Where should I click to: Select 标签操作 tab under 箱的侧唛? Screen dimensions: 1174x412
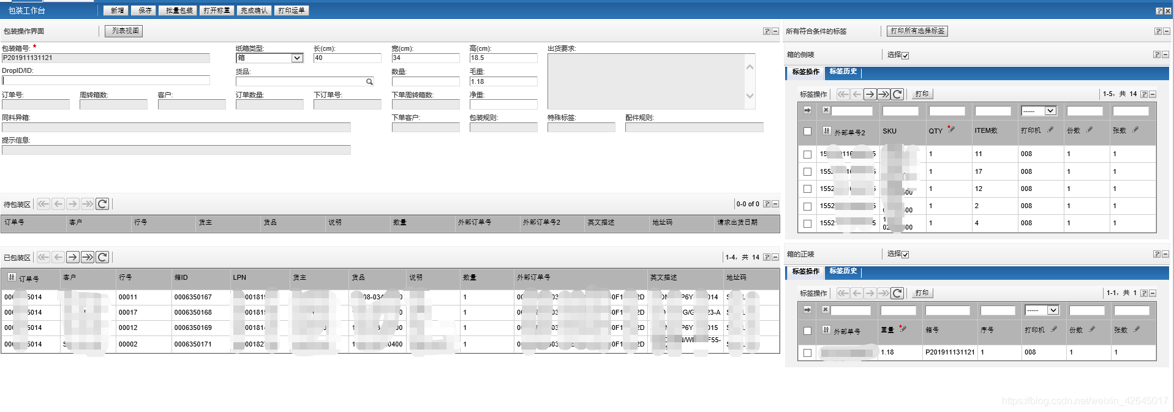[x=806, y=72]
